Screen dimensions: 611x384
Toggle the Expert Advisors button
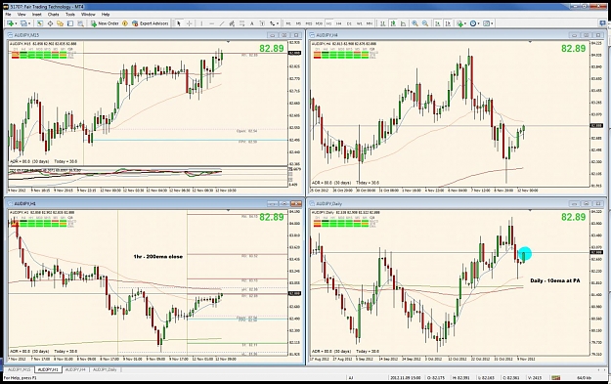(x=151, y=23)
